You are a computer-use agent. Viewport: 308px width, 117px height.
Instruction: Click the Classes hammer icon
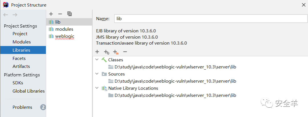pyautogui.click(x=104, y=60)
